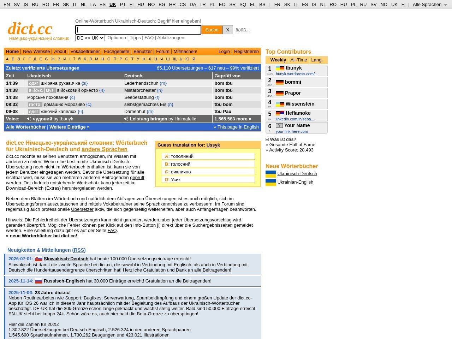Screen dimensions: 452x339
Task: Click the flag icon beside Wissenstein
Action: coord(280,104)
